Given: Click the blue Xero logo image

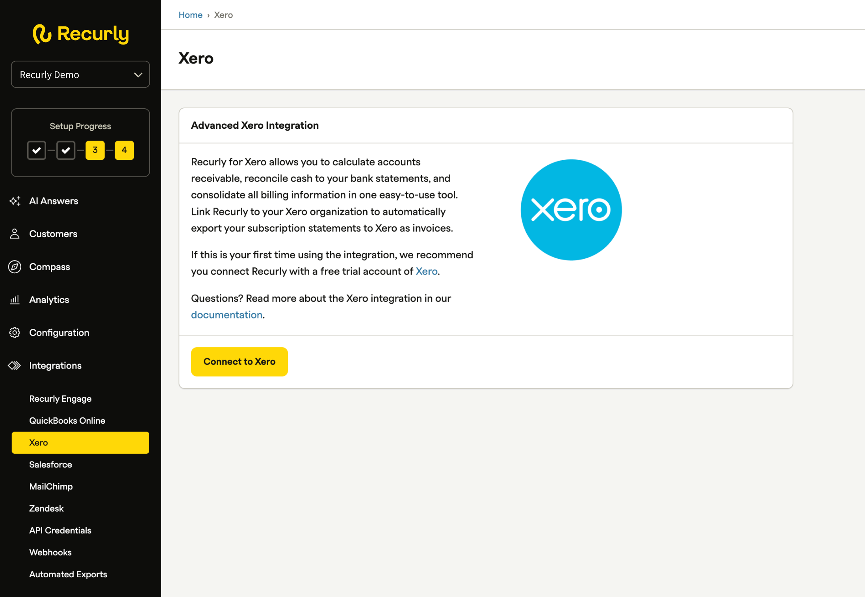Looking at the screenshot, I should [x=571, y=210].
